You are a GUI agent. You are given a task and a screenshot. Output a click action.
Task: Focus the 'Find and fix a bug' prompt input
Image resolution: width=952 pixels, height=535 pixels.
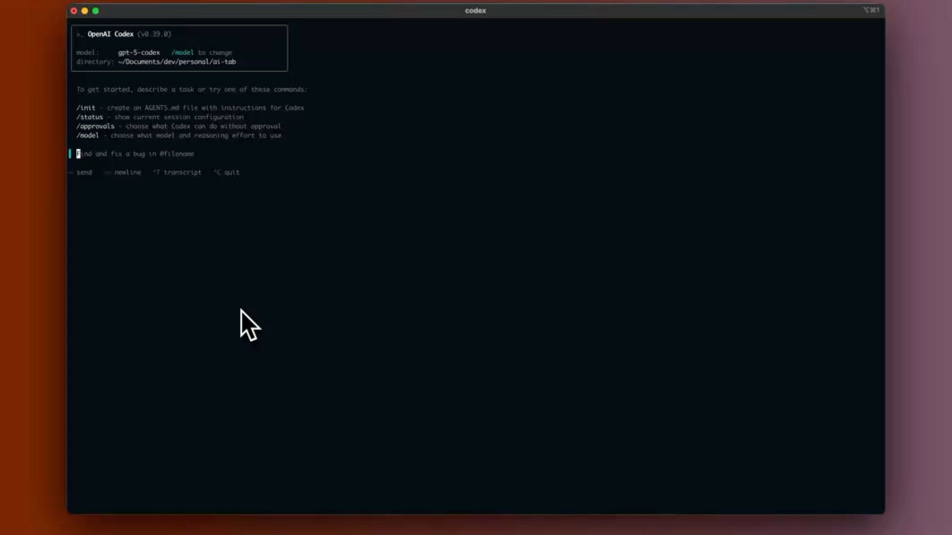[135, 154]
